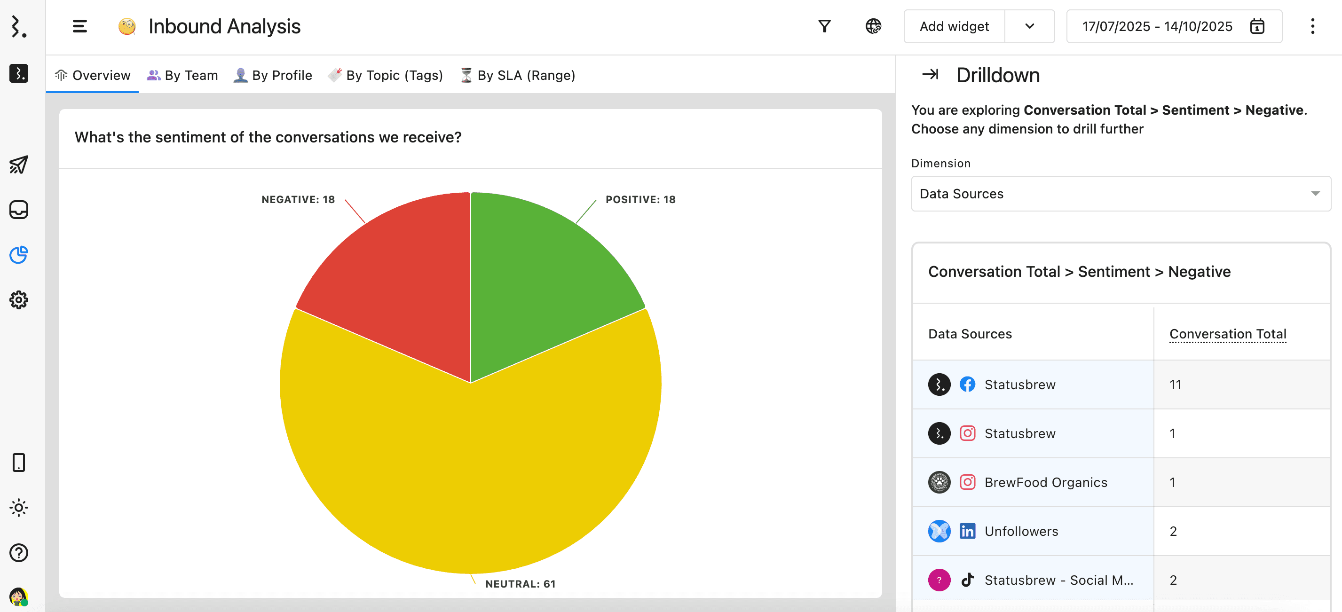Open the publish paper-plane sidebar icon
The height and width of the screenshot is (612, 1342).
pos(19,165)
